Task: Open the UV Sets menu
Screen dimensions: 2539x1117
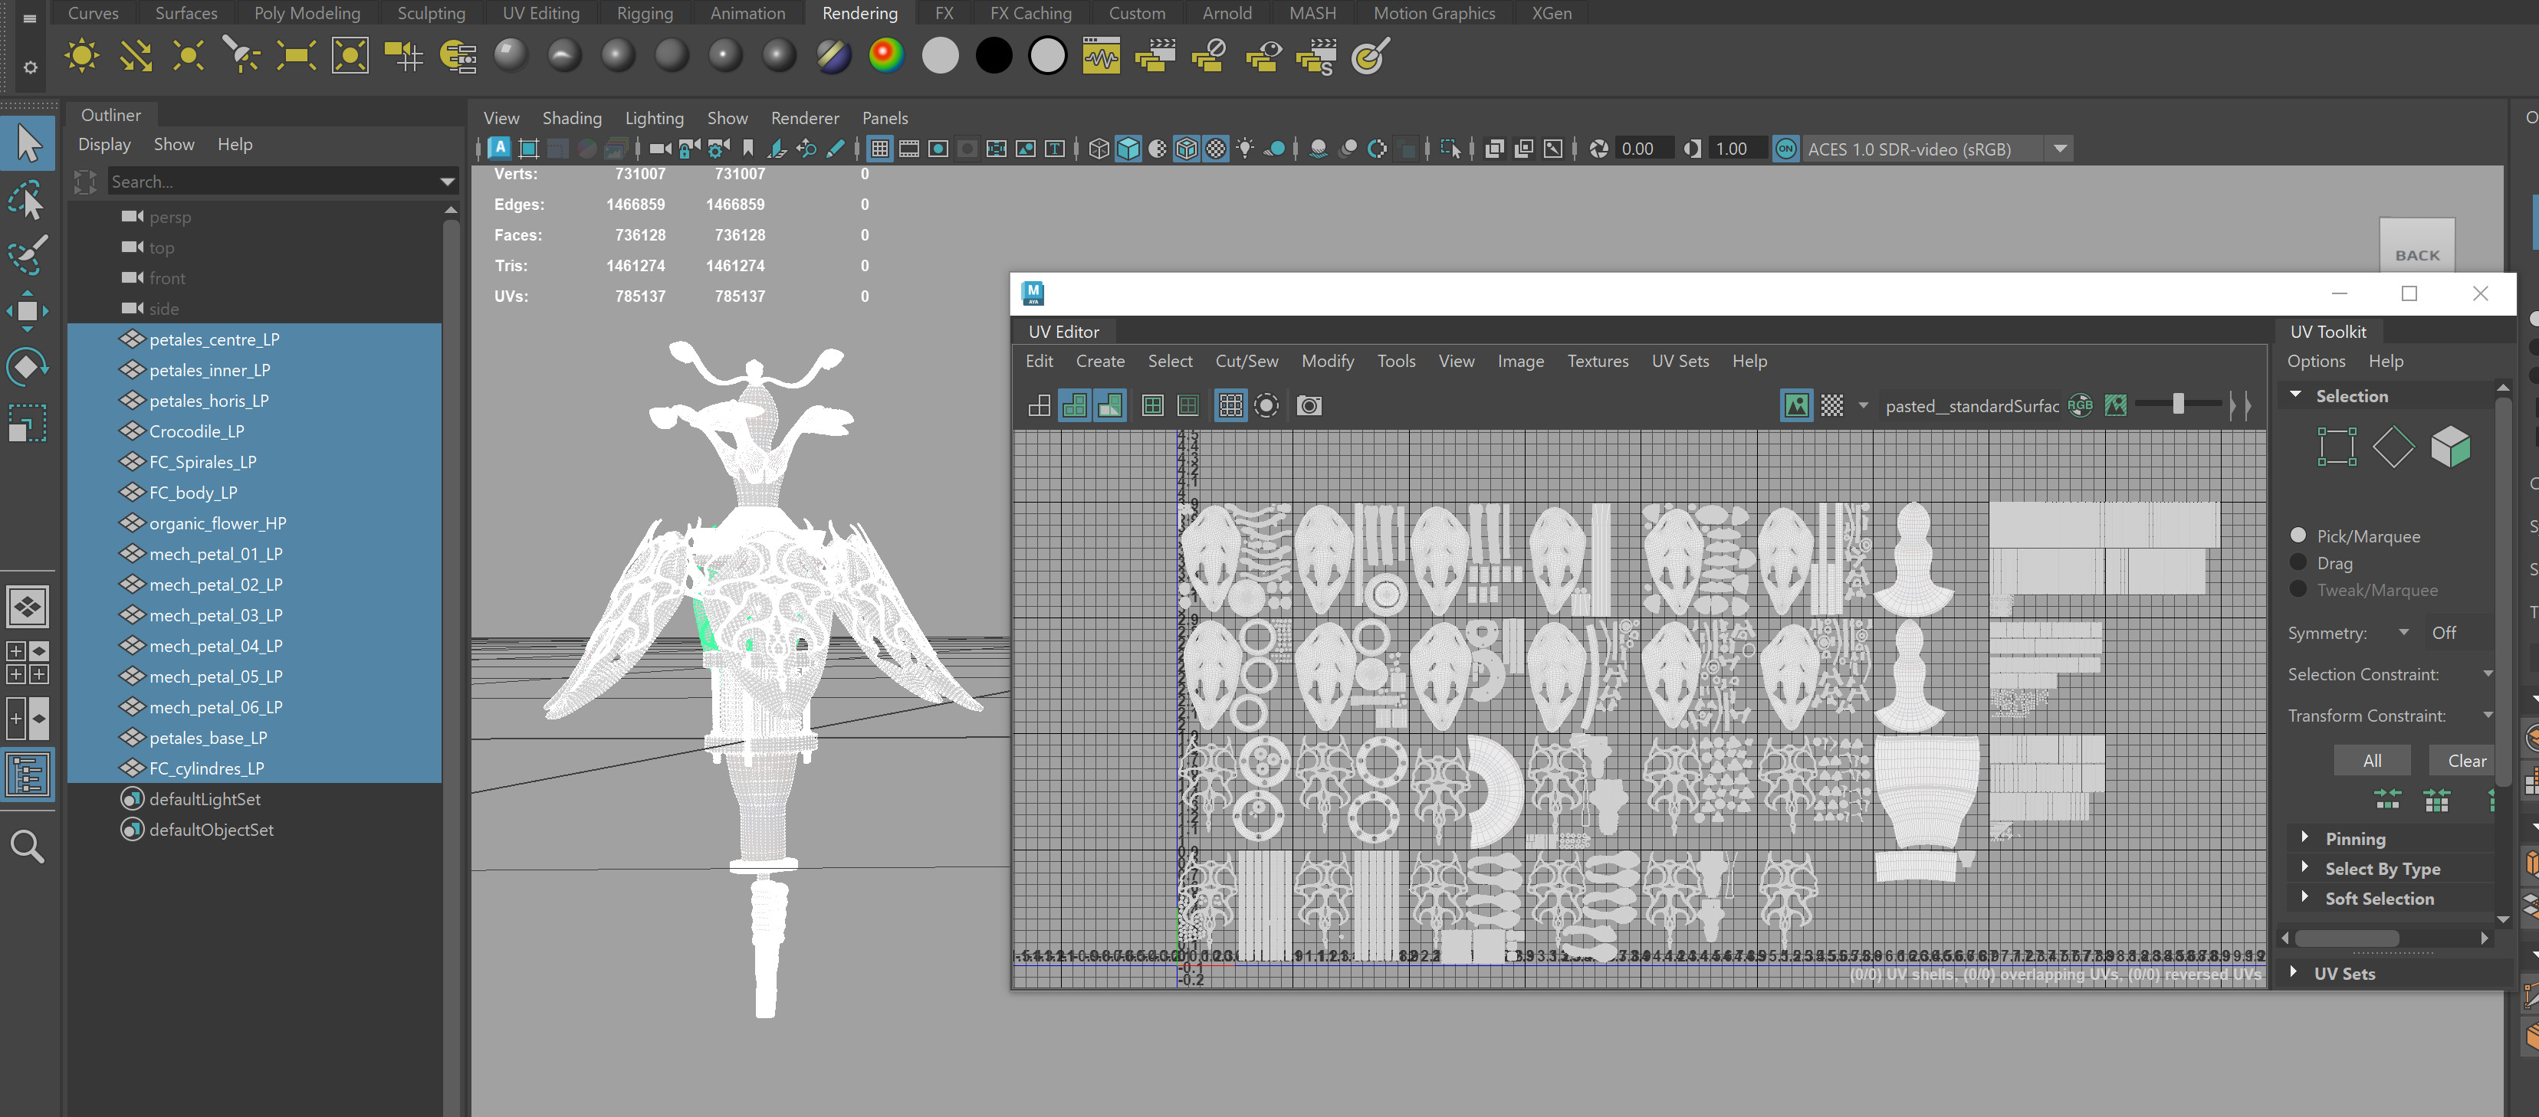Action: click(1680, 362)
